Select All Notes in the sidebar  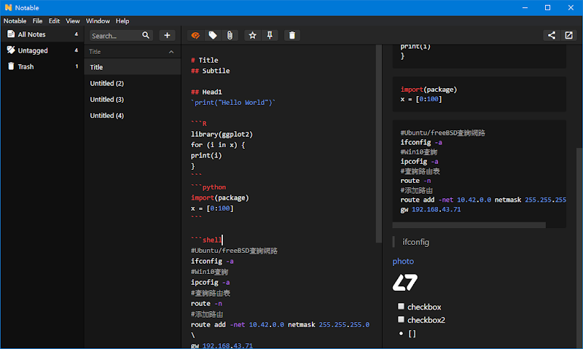pos(42,34)
